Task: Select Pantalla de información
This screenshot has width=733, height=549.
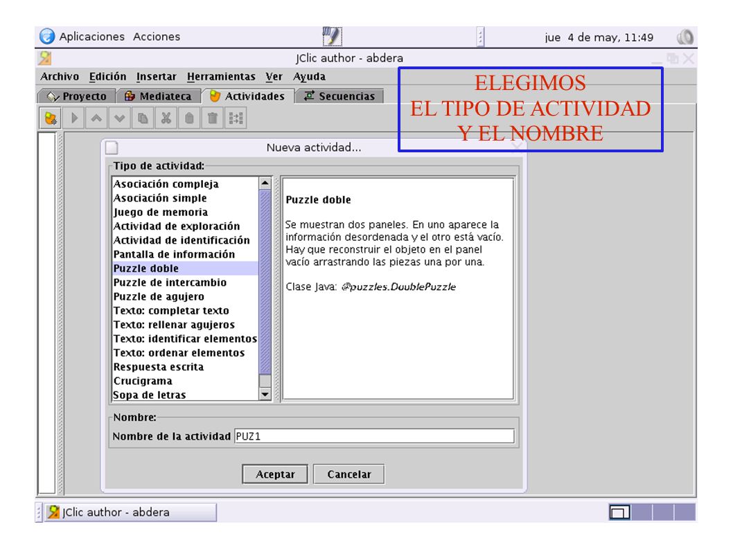Action: click(x=185, y=254)
